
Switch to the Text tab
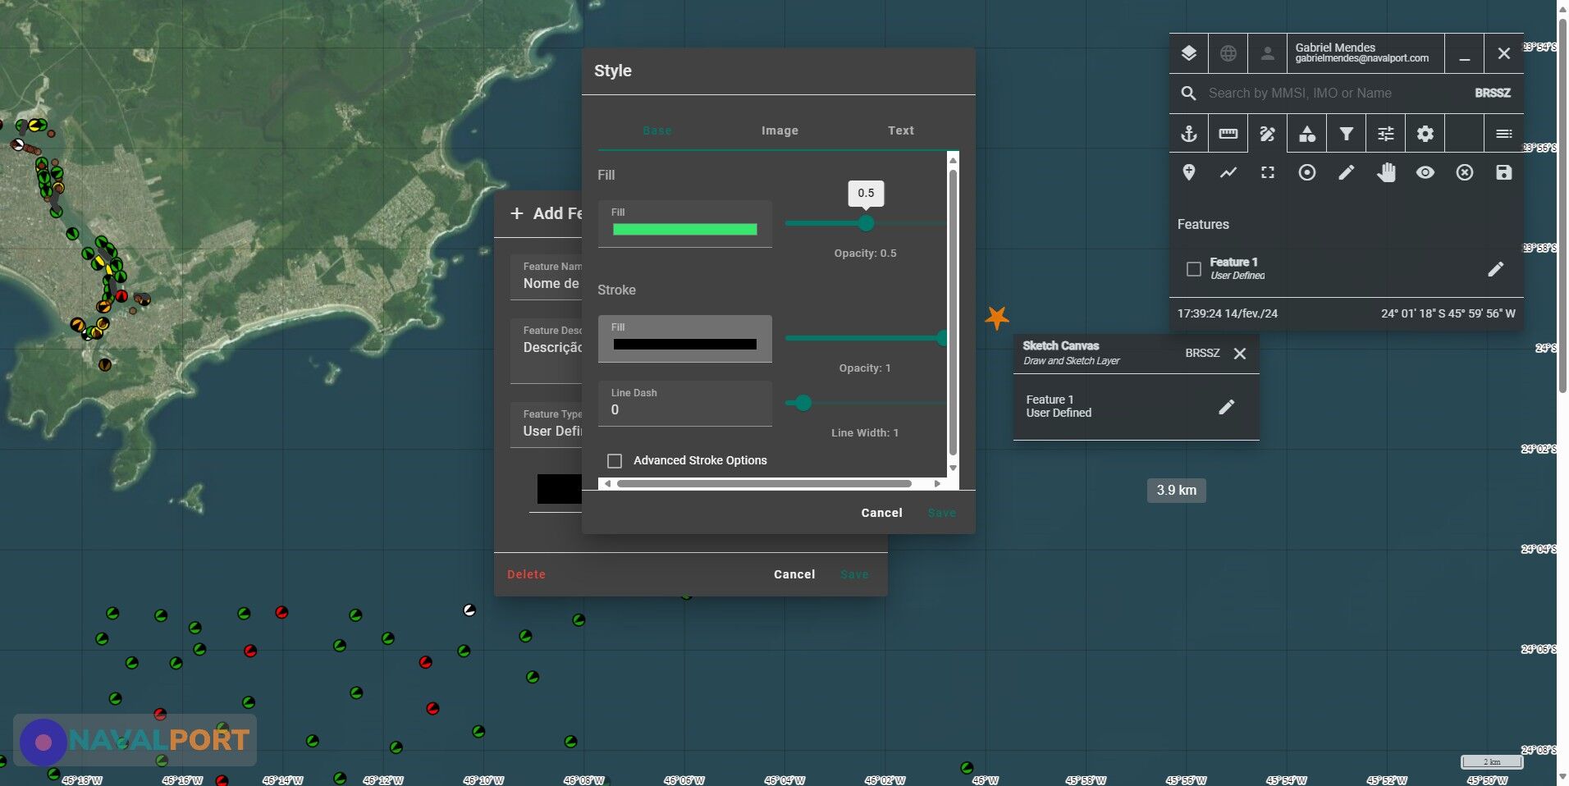pyautogui.click(x=900, y=130)
